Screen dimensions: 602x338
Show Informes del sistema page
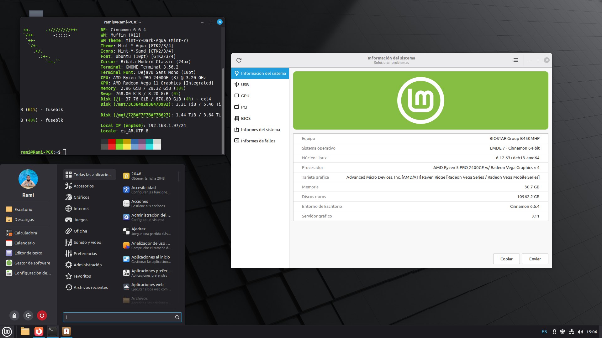(260, 130)
